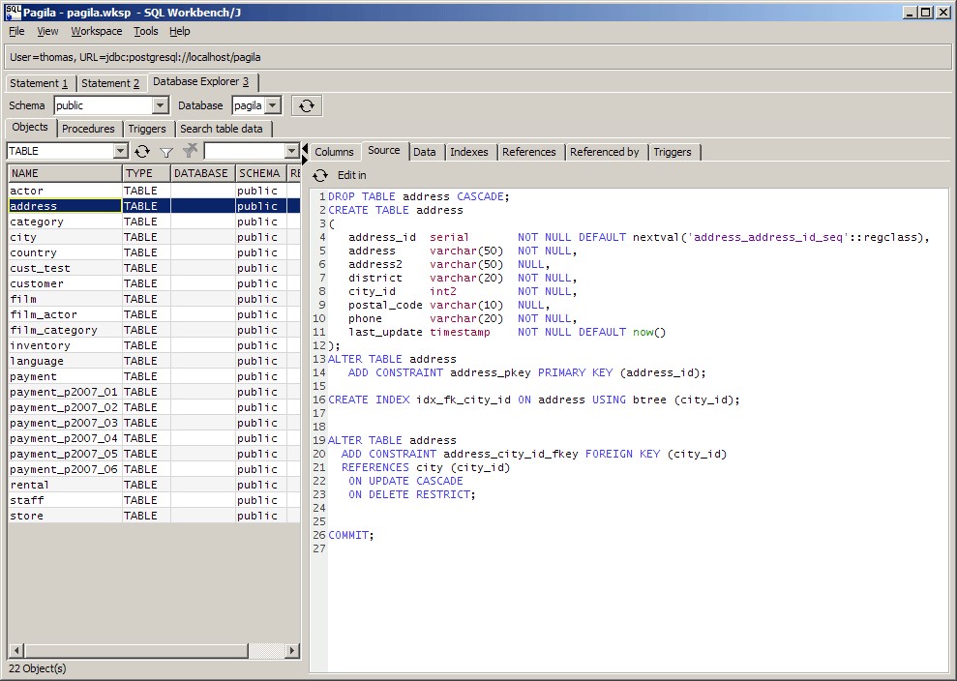Open the Workspace menu
The height and width of the screenshot is (681, 957).
96,31
